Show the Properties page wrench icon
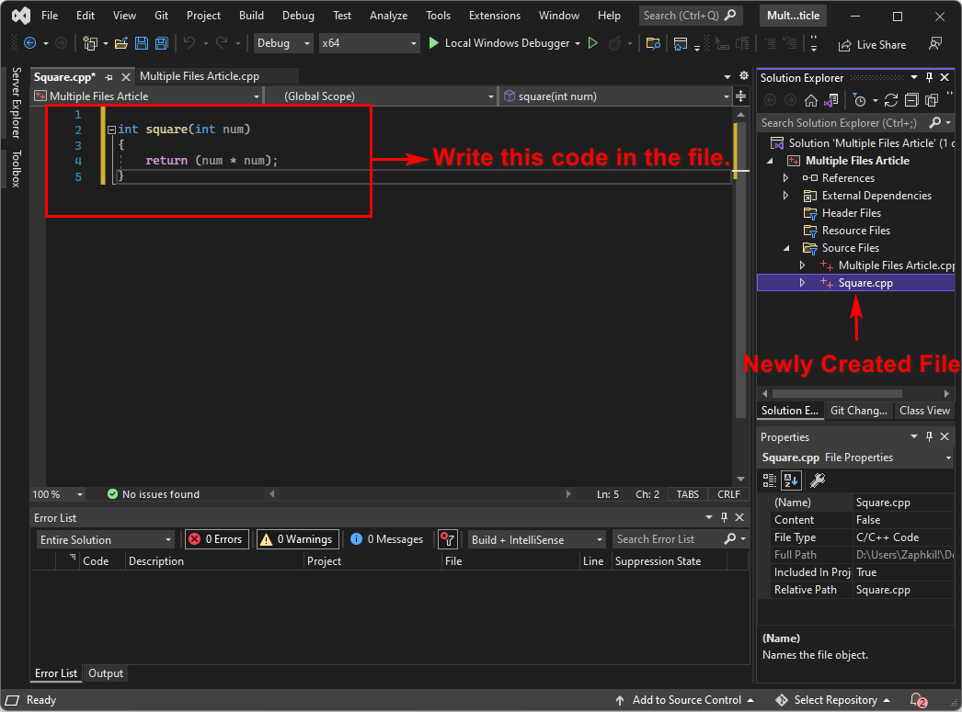The width and height of the screenshot is (962, 712). 817,480
